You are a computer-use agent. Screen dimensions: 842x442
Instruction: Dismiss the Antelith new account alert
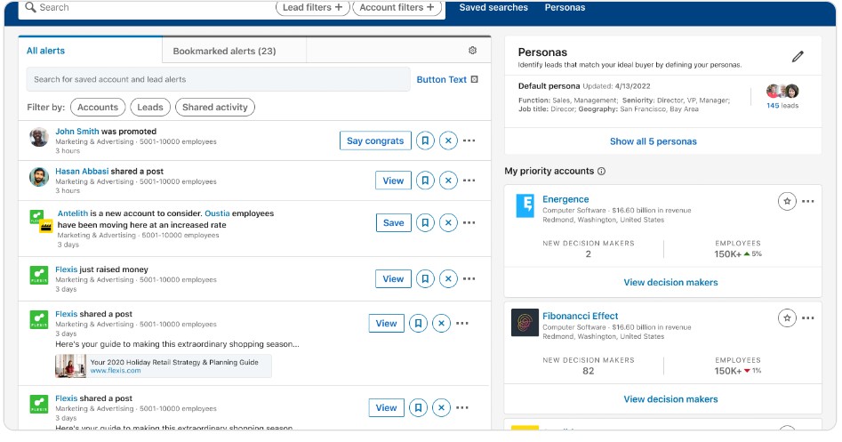(x=448, y=222)
